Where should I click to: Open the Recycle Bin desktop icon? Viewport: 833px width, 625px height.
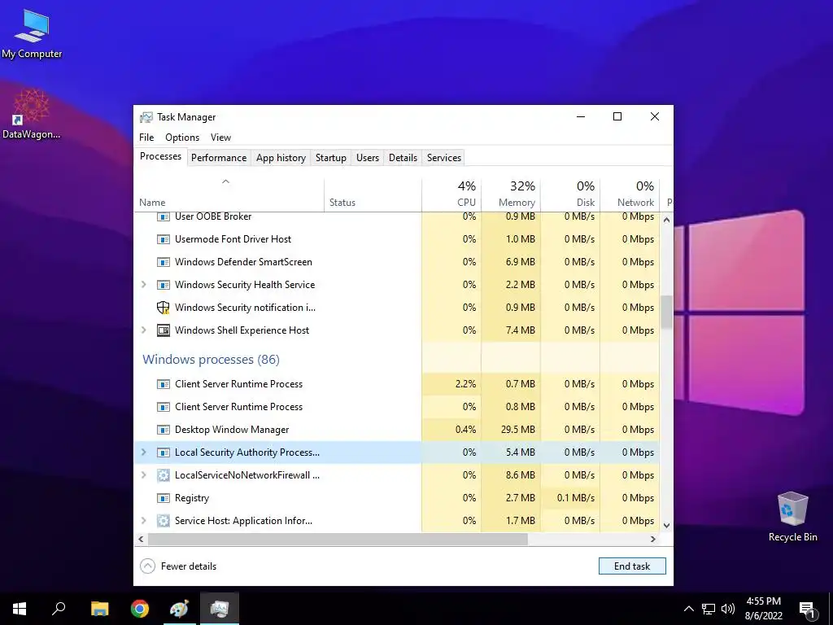coord(792,516)
